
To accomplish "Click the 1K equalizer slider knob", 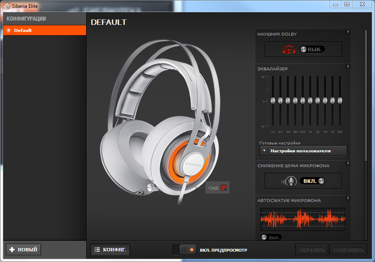I will click(x=310, y=101).
